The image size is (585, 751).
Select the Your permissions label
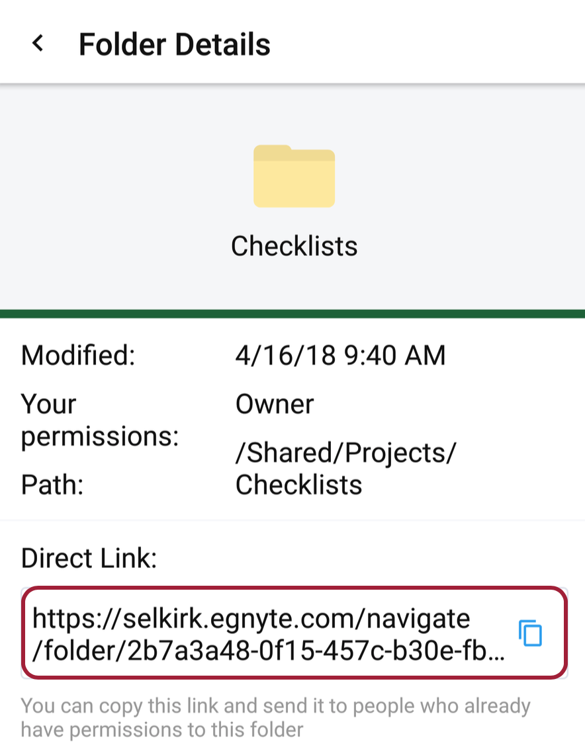(99, 420)
